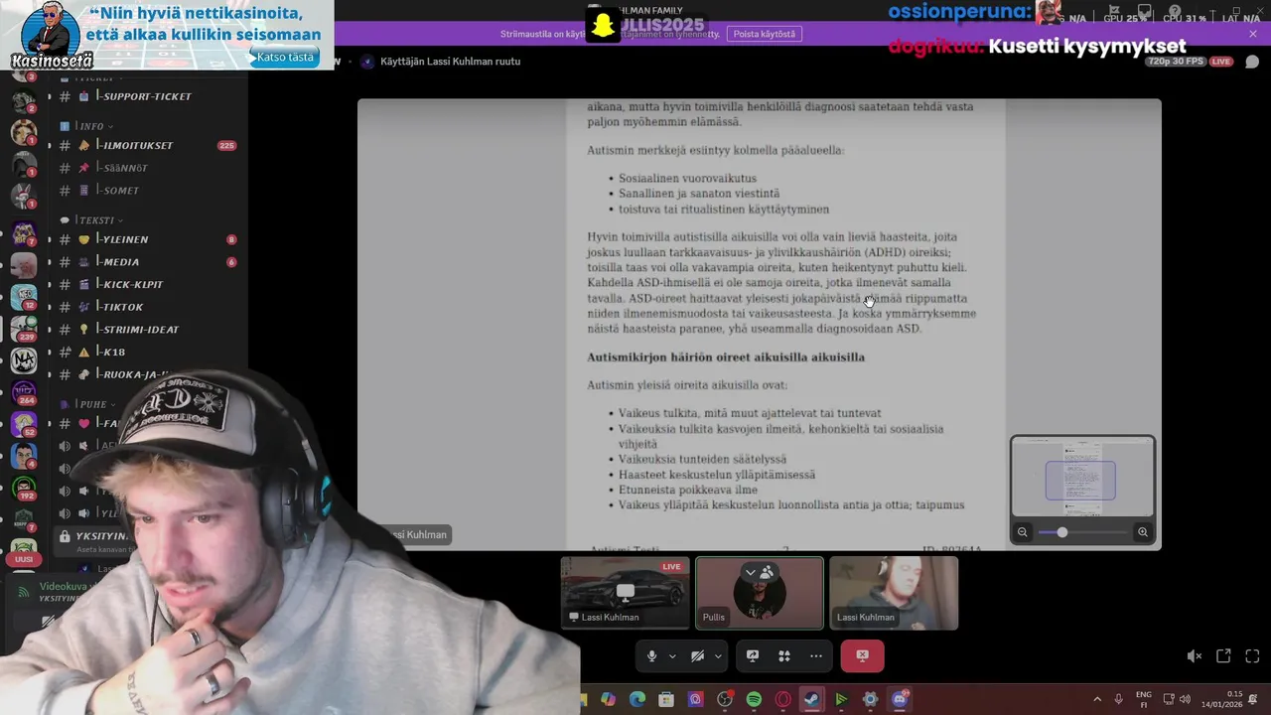The width and height of the screenshot is (1271, 715).
Task: Click the red disconnect stream button
Action: [862, 655]
